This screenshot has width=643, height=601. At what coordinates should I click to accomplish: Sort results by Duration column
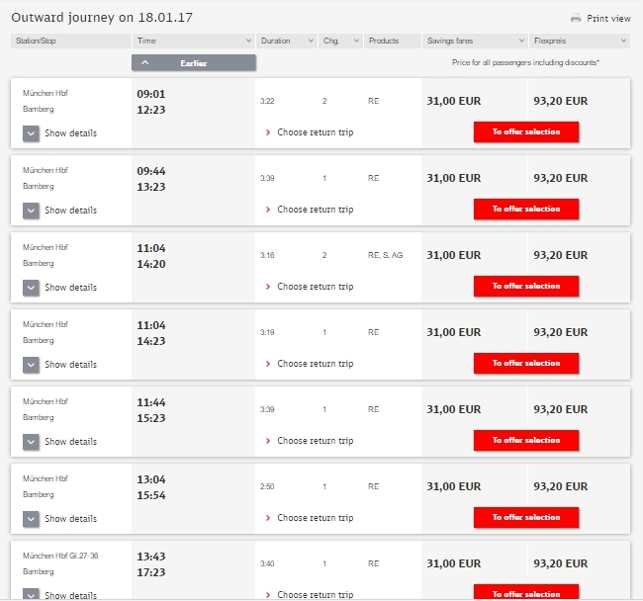(x=285, y=41)
